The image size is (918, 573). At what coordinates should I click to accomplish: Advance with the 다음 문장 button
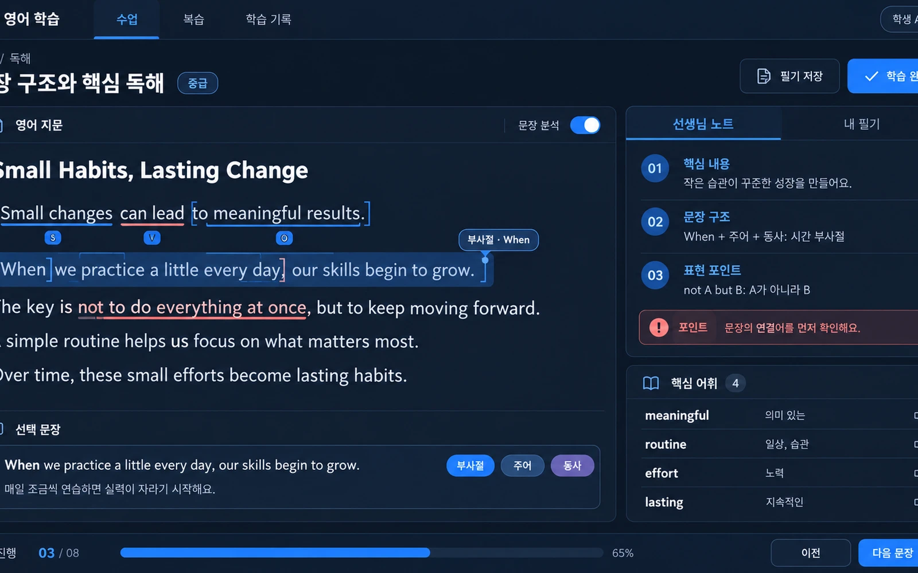point(889,553)
